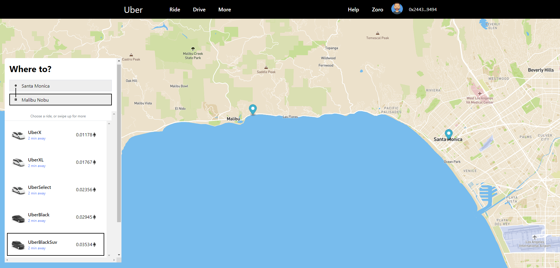
Task: Click the Pacific Palisades map label
Action: coord(391,110)
